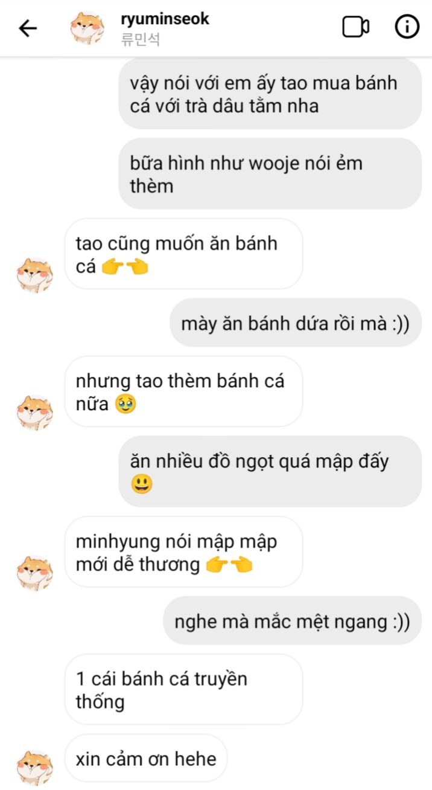Tap the message 'minhyung nói mập mập mới dễ thương'
Screen dimensions: 432x790
183,552
